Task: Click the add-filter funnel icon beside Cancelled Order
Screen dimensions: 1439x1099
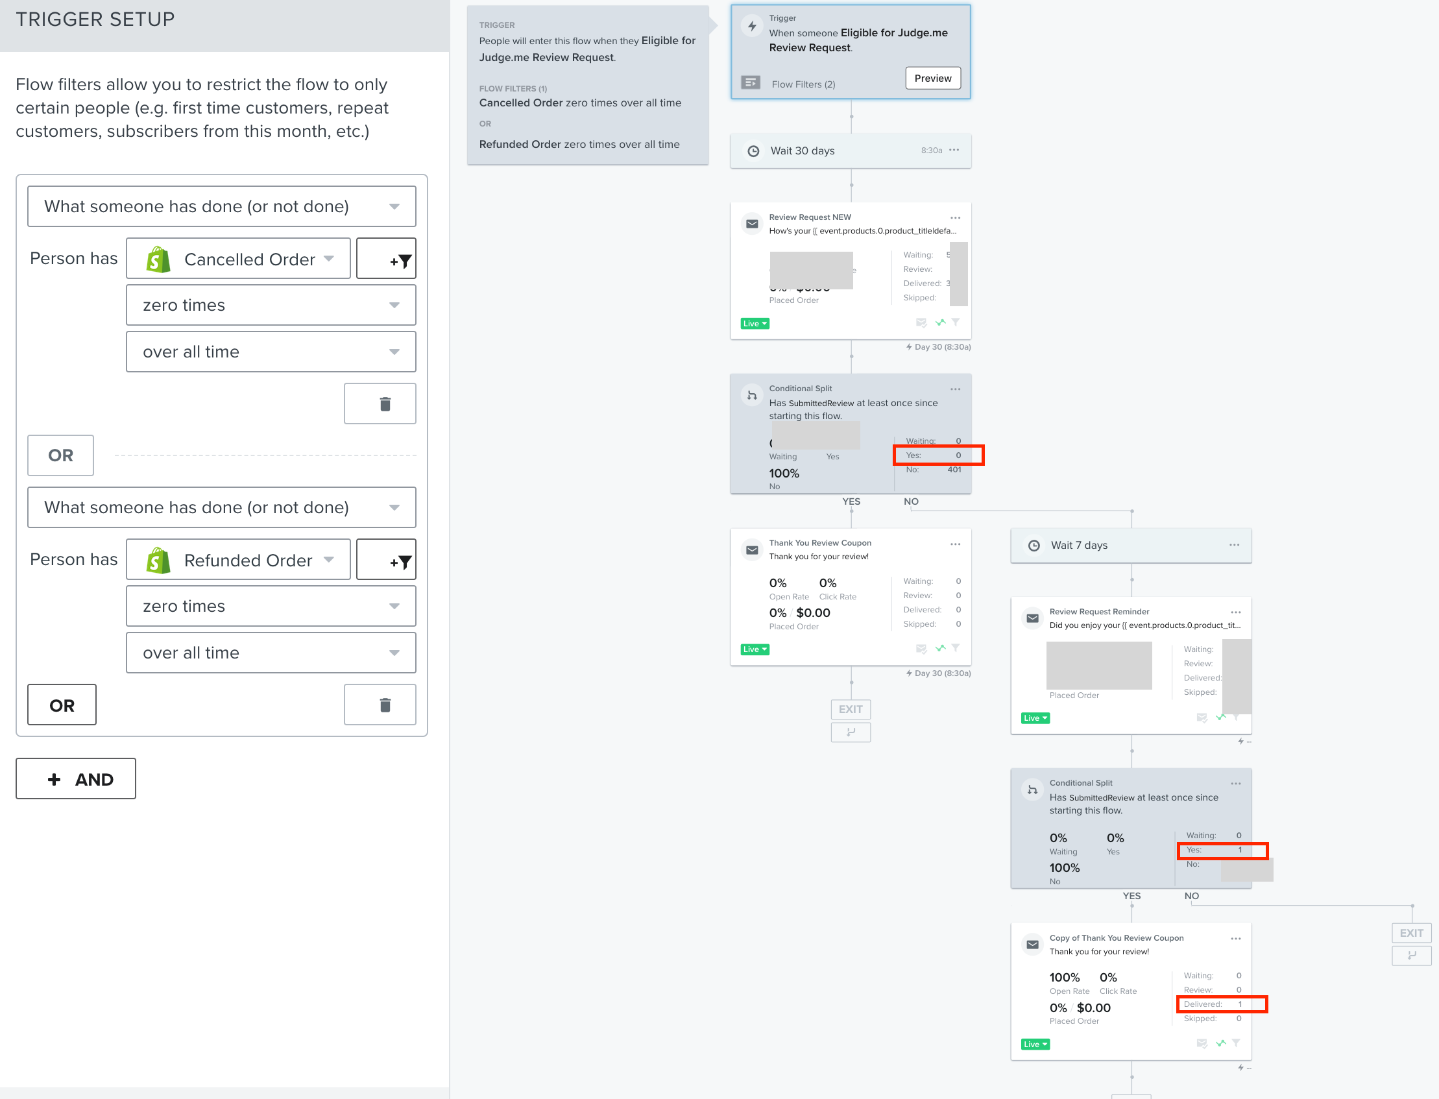Action: tap(386, 259)
